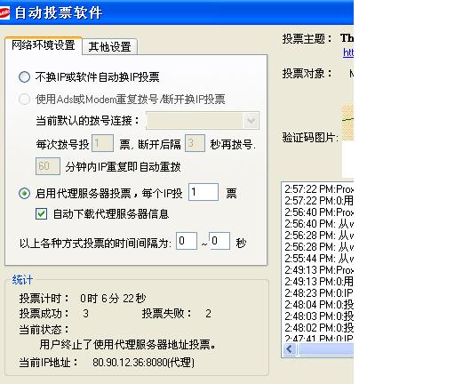Screen dimensions: 455x384
Task: Select the 2:57:22 PM:Prox log entry
Action: (319, 189)
